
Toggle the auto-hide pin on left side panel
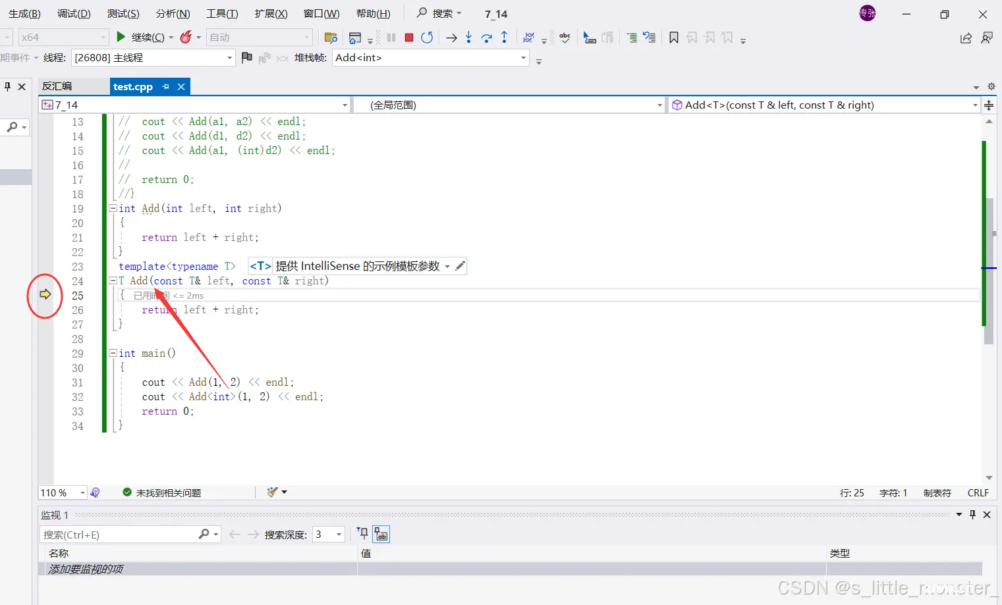point(8,86)
